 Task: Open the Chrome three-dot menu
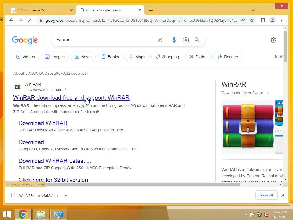282,20
